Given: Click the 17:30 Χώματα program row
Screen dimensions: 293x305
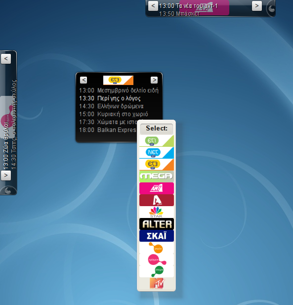Looking at the screenshot, I should (108, 122).
